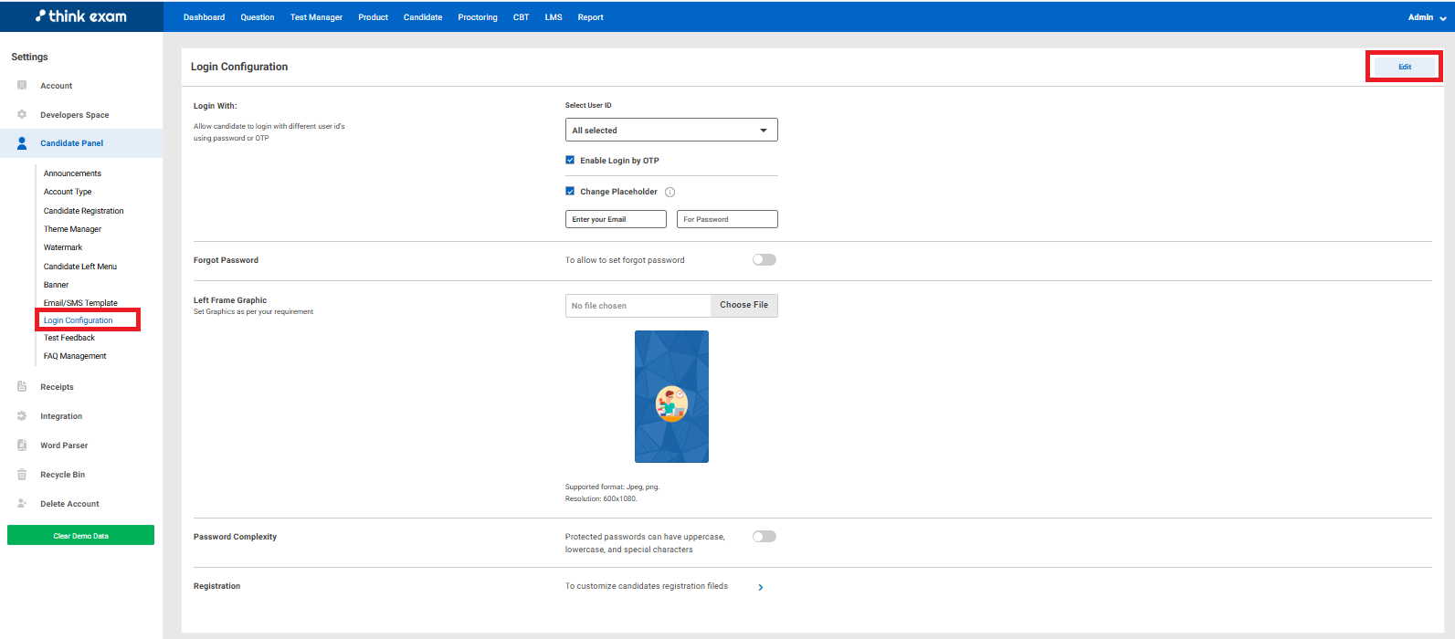Click the Left Frame Graphic preview image
The width and height of the screenshot is (1455, 639).
tap(671, 396)
